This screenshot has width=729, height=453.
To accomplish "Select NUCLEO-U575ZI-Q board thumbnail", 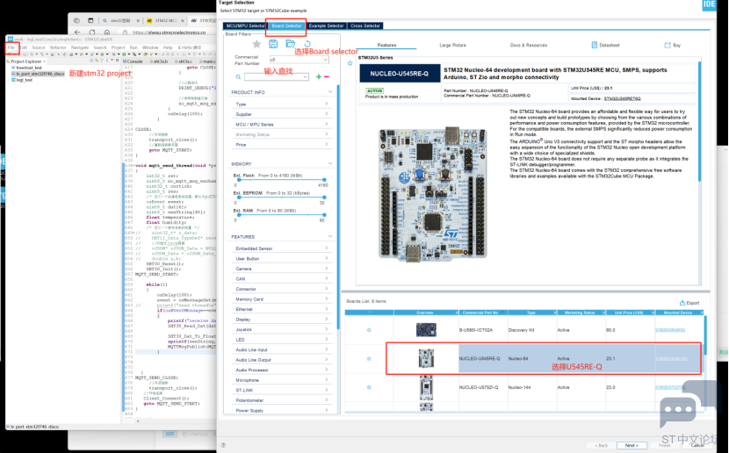I will [426, 387].
